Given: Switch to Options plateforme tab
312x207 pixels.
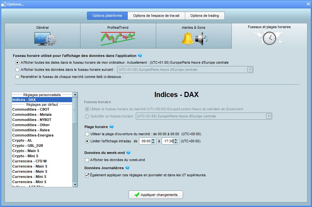Looking at the screenshot, I should coord(107,16).
